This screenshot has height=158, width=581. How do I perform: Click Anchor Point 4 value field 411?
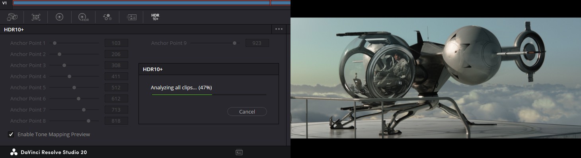coord(116,76)
